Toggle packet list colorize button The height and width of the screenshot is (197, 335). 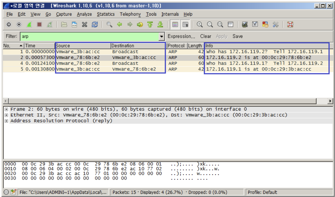click(175, 24)
